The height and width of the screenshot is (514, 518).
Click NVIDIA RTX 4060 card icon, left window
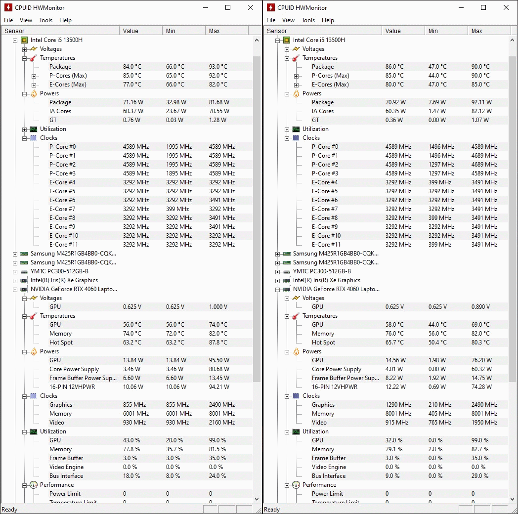(x=24, y=290)
